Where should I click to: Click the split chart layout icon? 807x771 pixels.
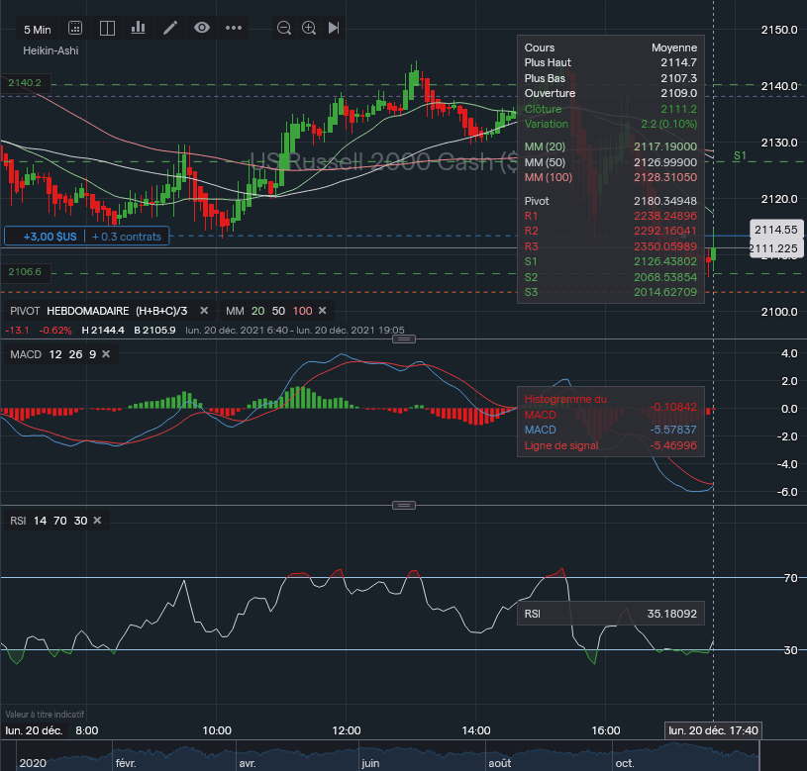(x=107, y=28)
